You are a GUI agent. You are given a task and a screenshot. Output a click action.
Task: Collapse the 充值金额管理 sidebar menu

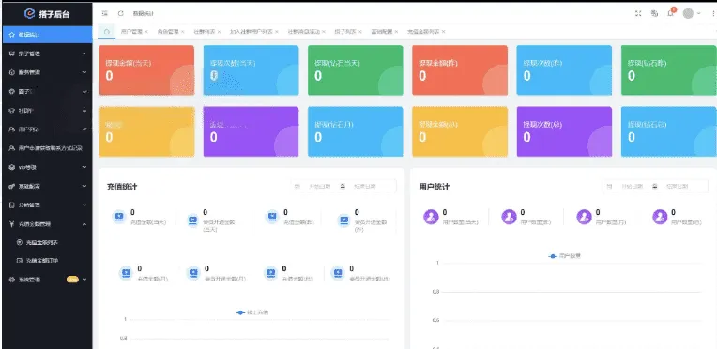[x=47, y=224]
